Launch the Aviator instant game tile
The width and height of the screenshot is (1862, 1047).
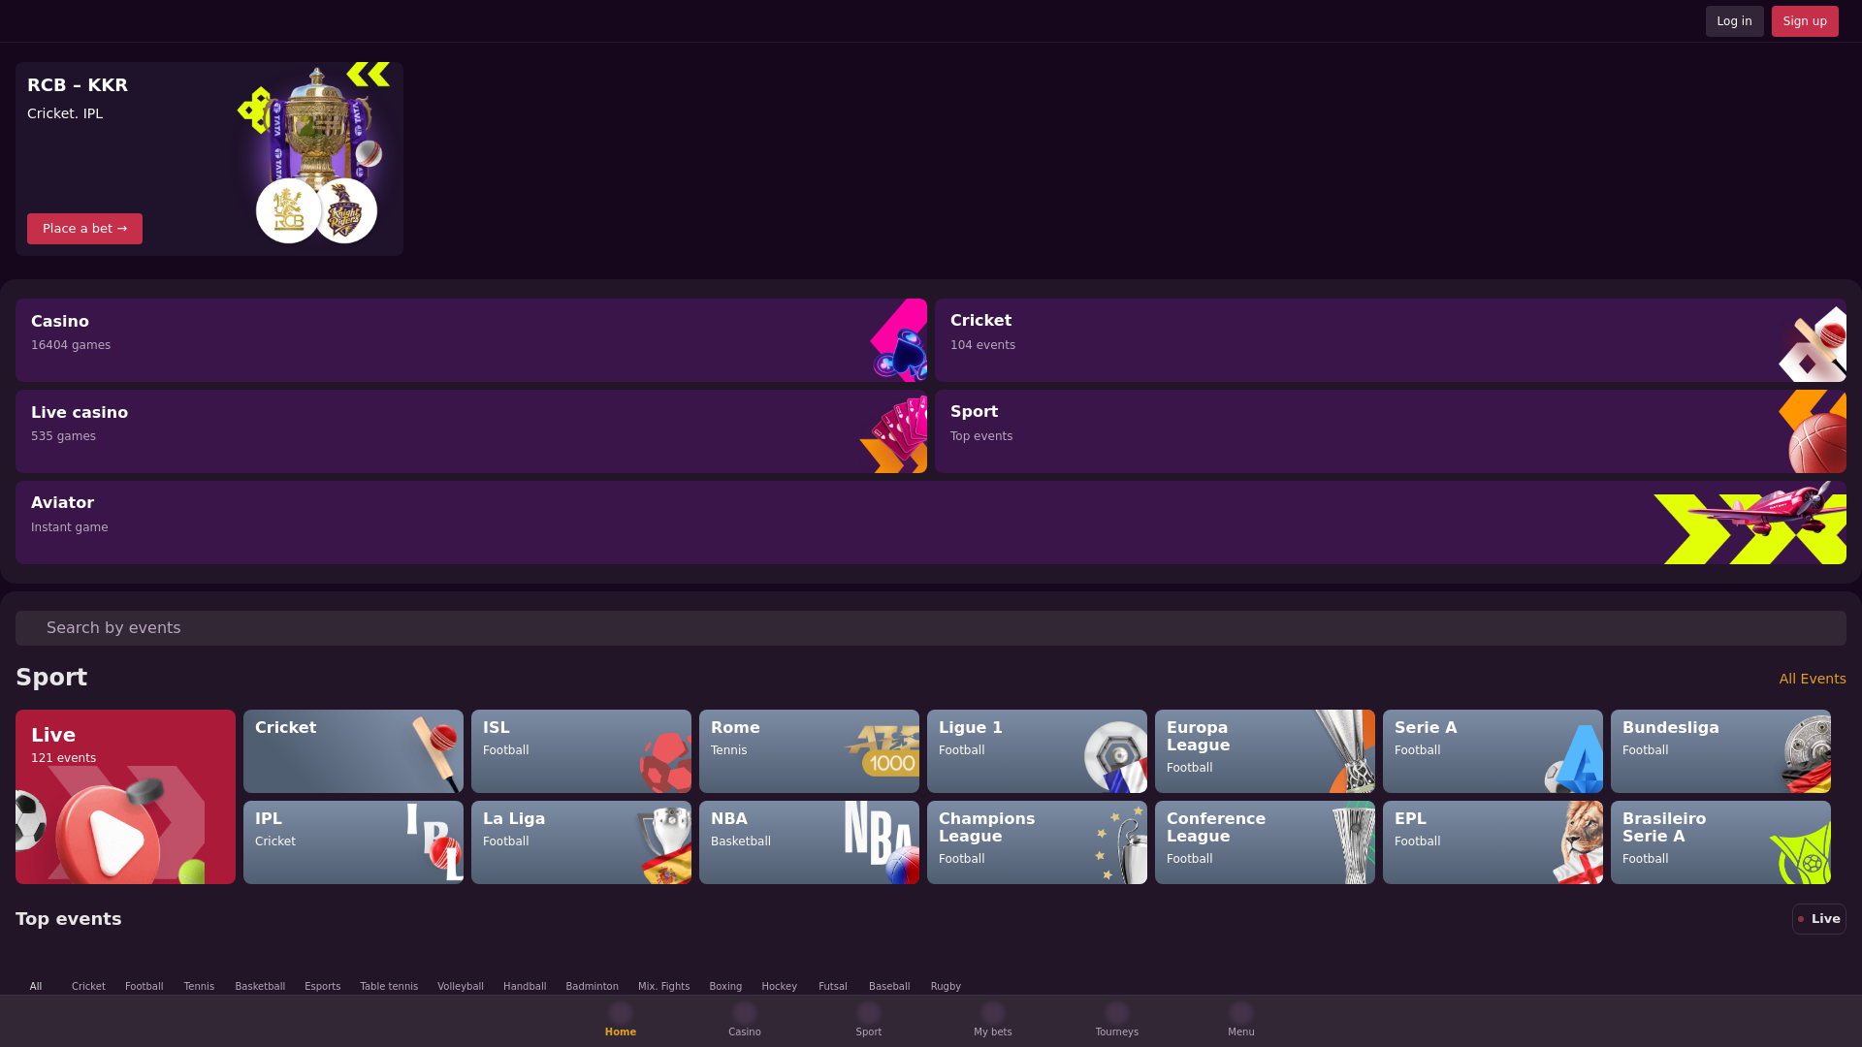tap(931, 523)
